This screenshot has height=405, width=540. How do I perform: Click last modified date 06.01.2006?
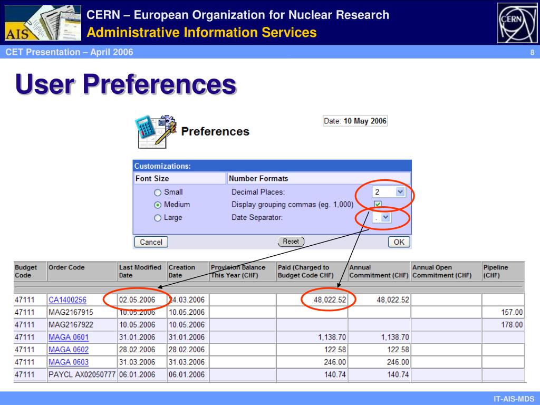pyautogui.click(x=137, y=374)
